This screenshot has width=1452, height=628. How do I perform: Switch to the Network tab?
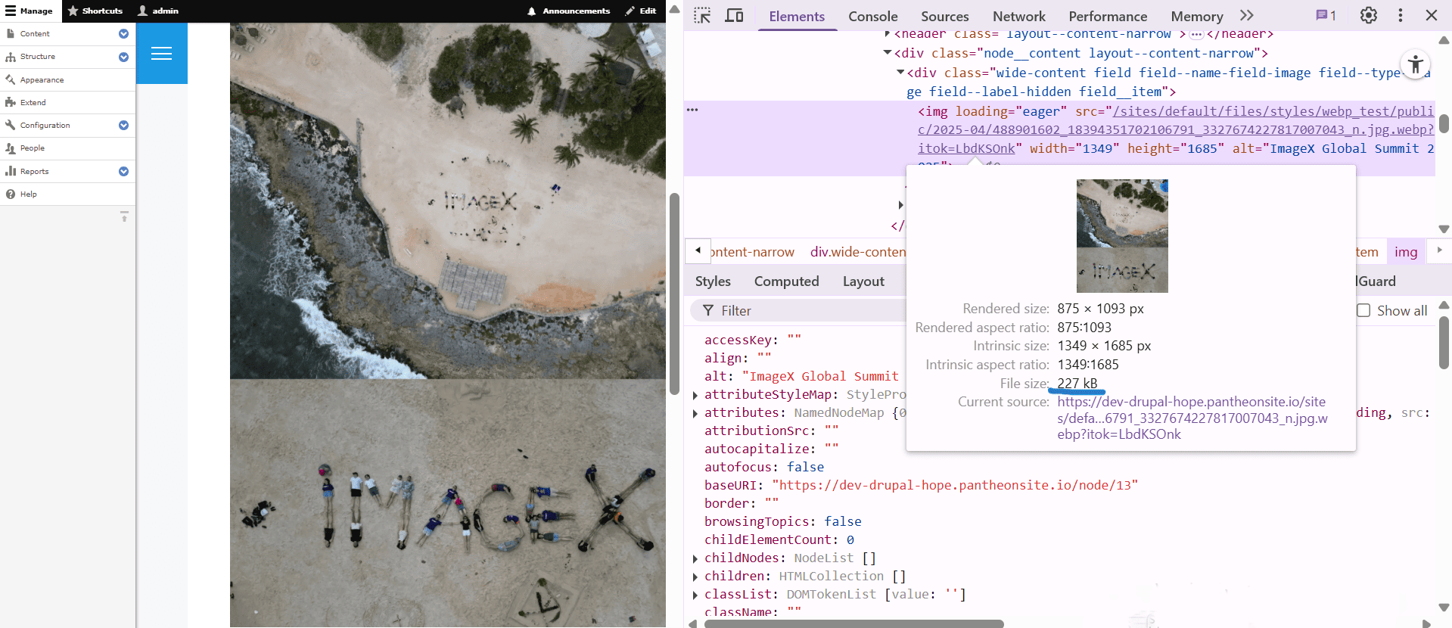[x=1018, y=16]
